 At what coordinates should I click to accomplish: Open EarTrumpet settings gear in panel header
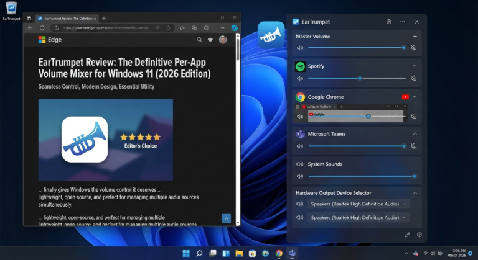388,22
